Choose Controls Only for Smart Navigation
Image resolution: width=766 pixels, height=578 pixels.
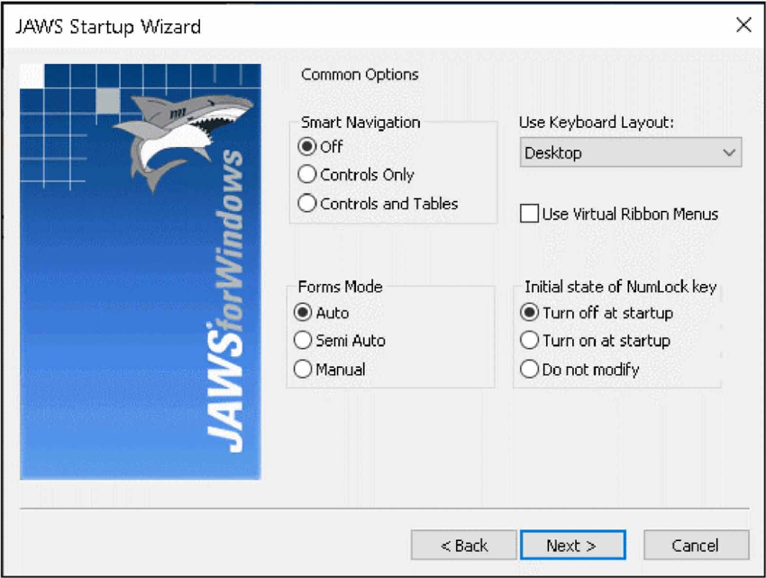click(307, 175)
